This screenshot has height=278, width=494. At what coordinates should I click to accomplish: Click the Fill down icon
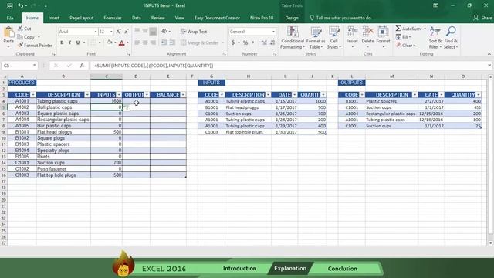[398, 37]
